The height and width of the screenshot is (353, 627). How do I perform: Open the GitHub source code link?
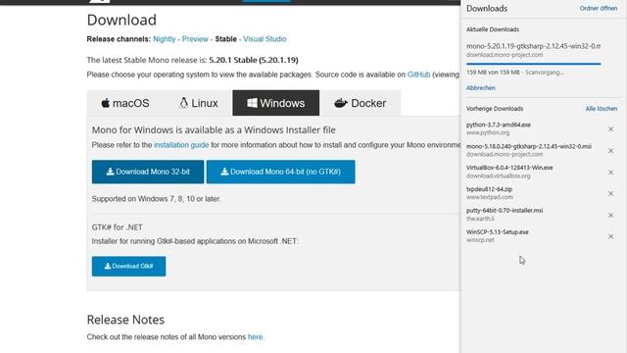click(x=418, y=75)
